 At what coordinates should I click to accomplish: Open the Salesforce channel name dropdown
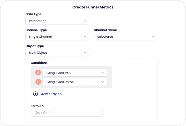[126, 37]
